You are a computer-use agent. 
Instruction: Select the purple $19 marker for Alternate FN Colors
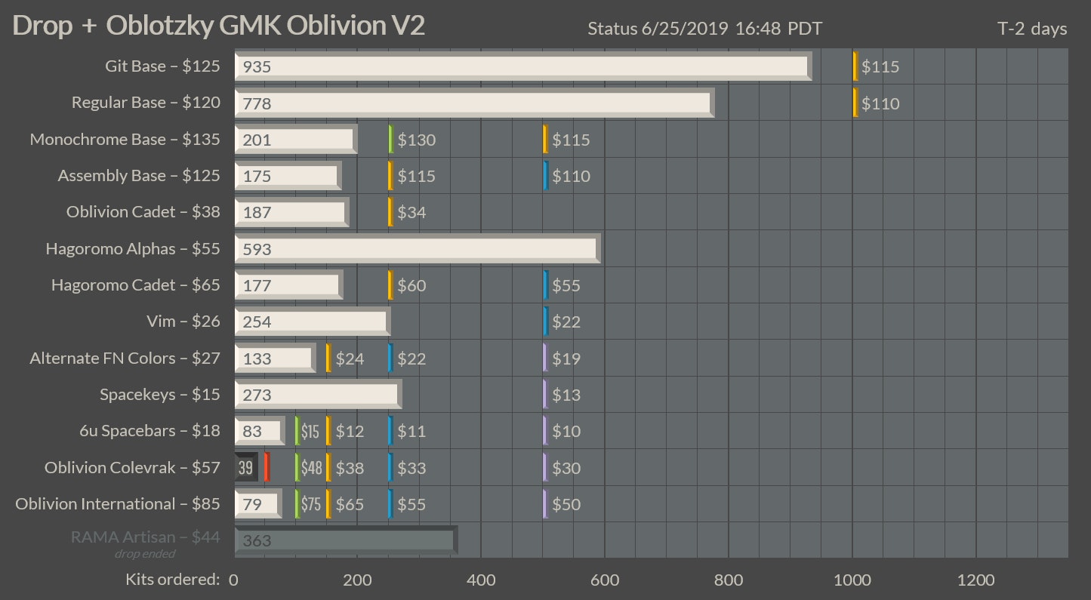tap(545, 358)
